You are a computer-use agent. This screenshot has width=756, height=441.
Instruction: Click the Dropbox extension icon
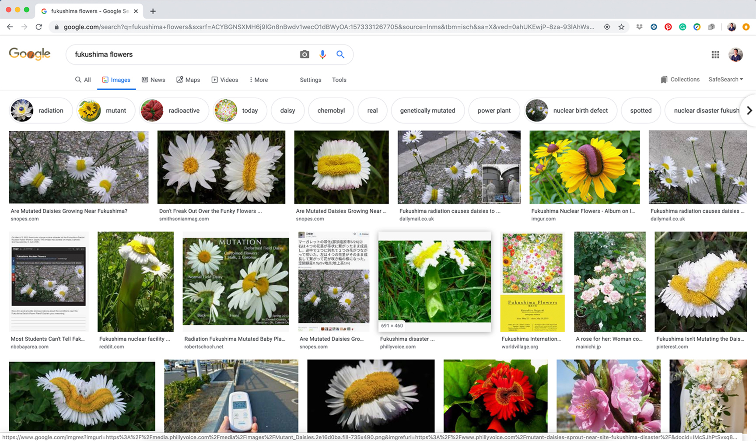point(639,27)
